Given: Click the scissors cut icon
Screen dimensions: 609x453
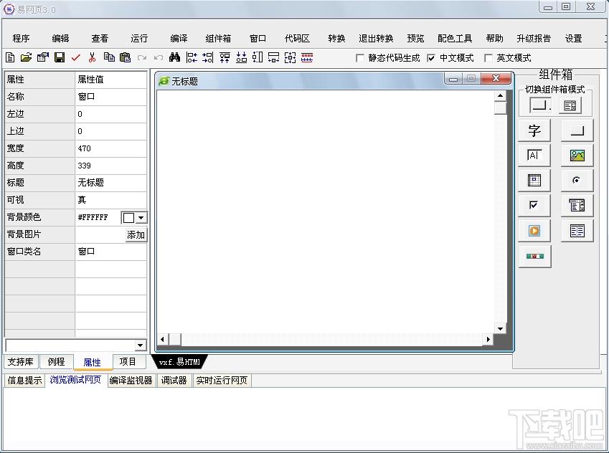Looking at the screenshot, I should (x=92, y=58).
